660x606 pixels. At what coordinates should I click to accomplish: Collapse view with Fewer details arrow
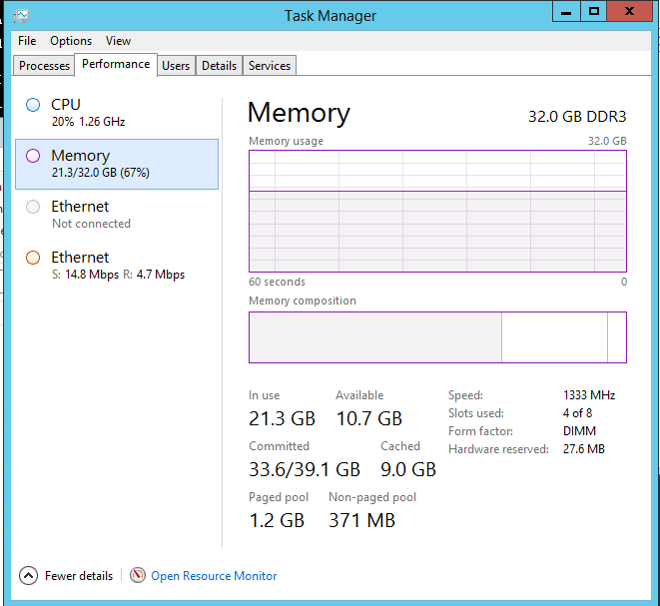[x=28, y=576]
